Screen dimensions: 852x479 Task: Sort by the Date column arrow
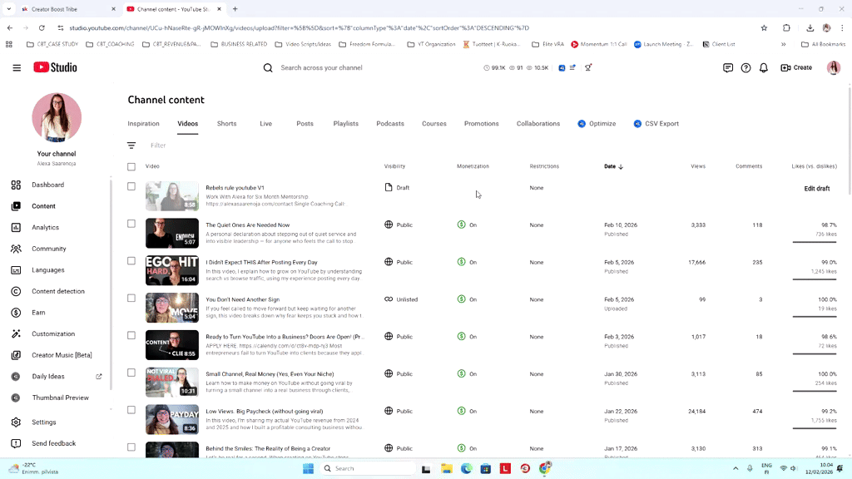(621, 166)
